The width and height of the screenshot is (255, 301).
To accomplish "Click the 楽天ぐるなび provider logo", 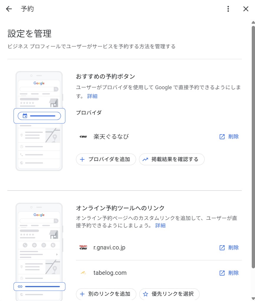I will click(83, 137).
